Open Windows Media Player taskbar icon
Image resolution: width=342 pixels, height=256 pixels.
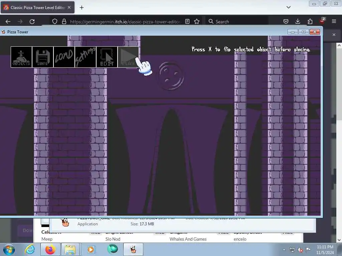click(91, 249)
